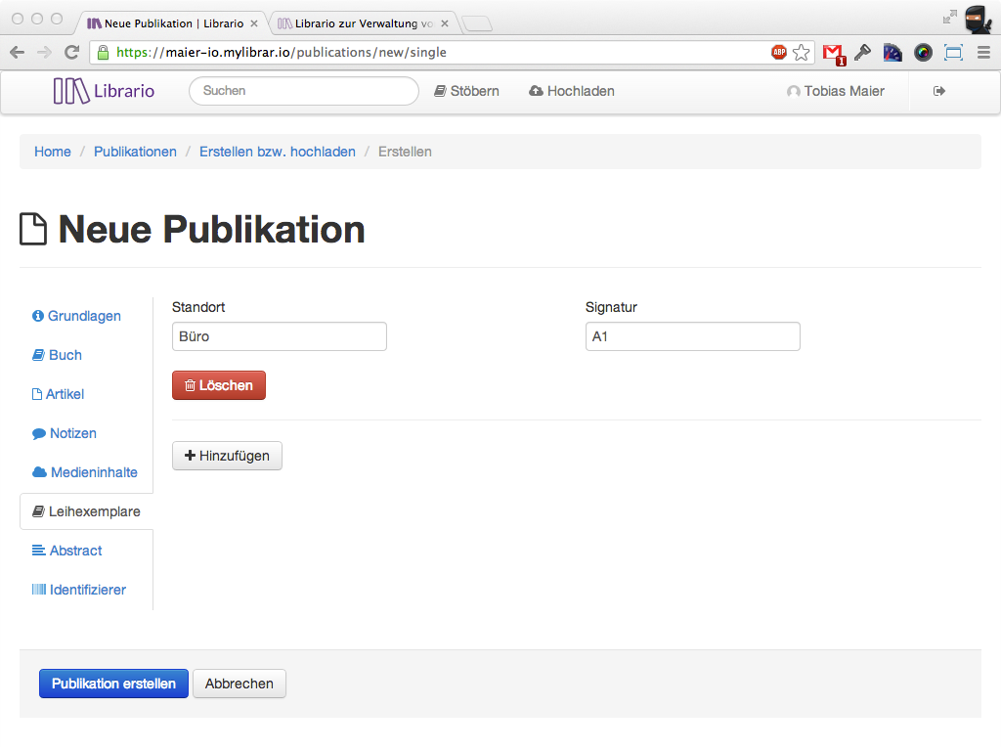The width and height of the screenshot is (1001, 751).
Task: Click the barcode icon beside Identifizierer
Action: (x=40, y=590)
